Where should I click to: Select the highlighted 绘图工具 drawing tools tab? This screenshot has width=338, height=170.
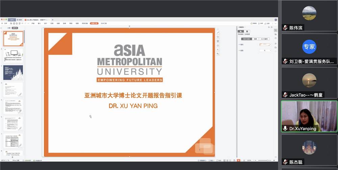point(94,24)
